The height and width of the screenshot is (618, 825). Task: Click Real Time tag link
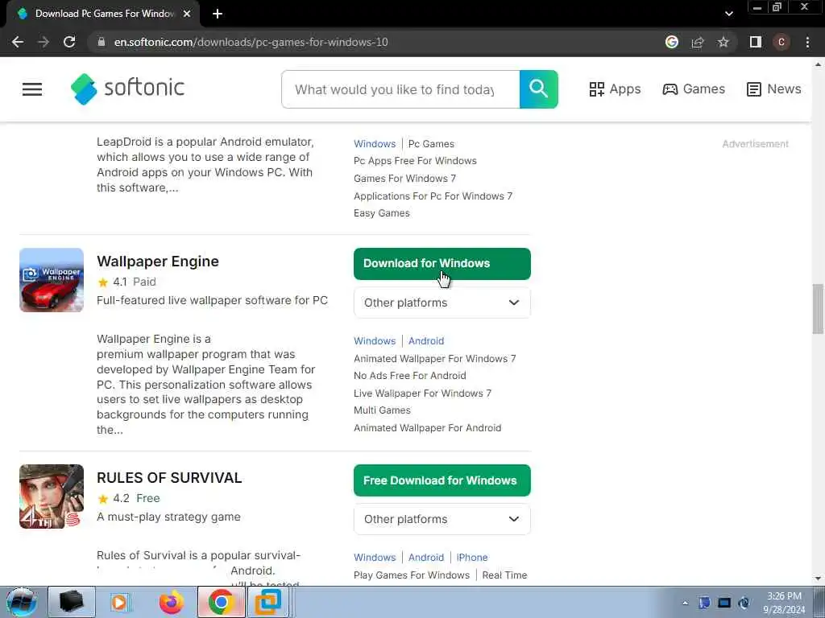pyautogui.click(x=504, y=575)
